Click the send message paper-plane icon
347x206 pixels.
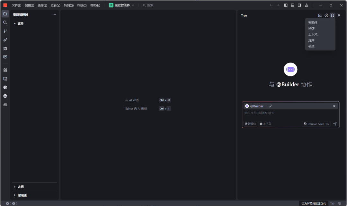[335, 124]
